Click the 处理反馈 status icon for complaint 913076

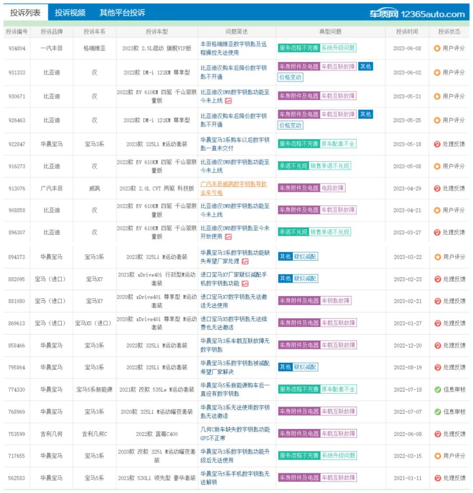(x=437, y=188)
